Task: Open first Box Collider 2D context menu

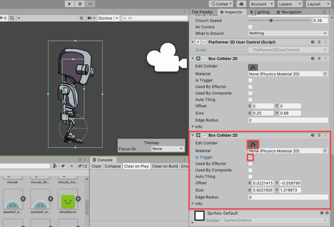Action: coord(326,58)
